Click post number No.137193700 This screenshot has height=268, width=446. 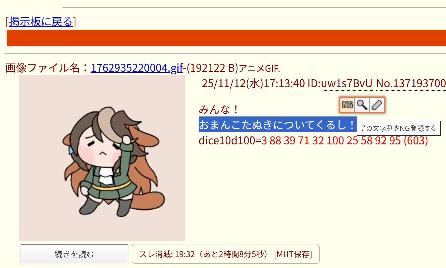(x=411, y=83)
